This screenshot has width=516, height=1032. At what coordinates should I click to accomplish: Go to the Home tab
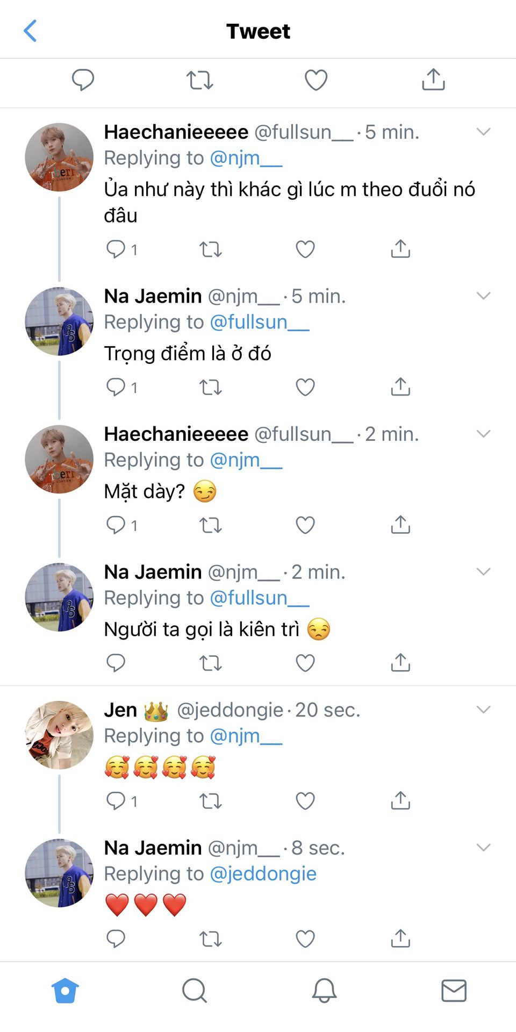[x=65, y=990]
